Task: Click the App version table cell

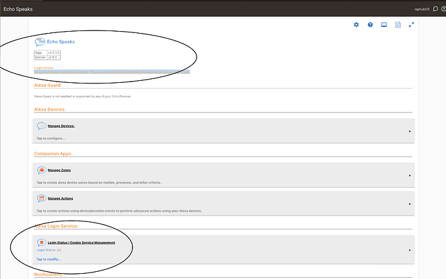Action: [54, 52]
